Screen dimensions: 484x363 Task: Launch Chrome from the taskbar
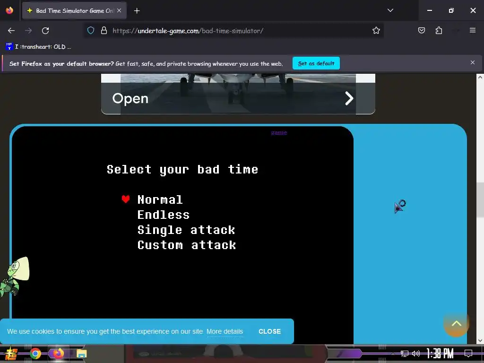point(35,354)
